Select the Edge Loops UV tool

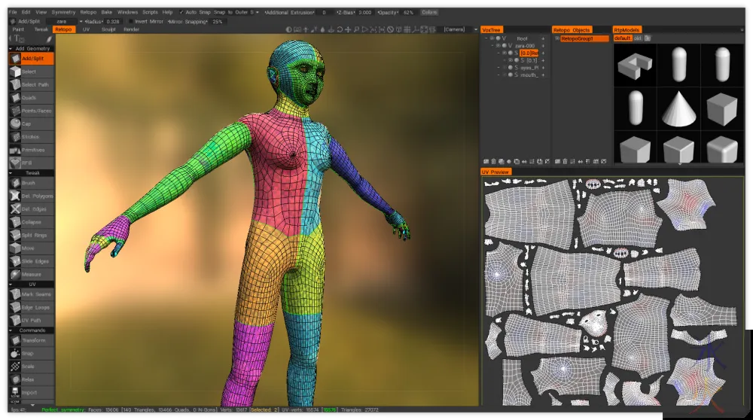31,307
